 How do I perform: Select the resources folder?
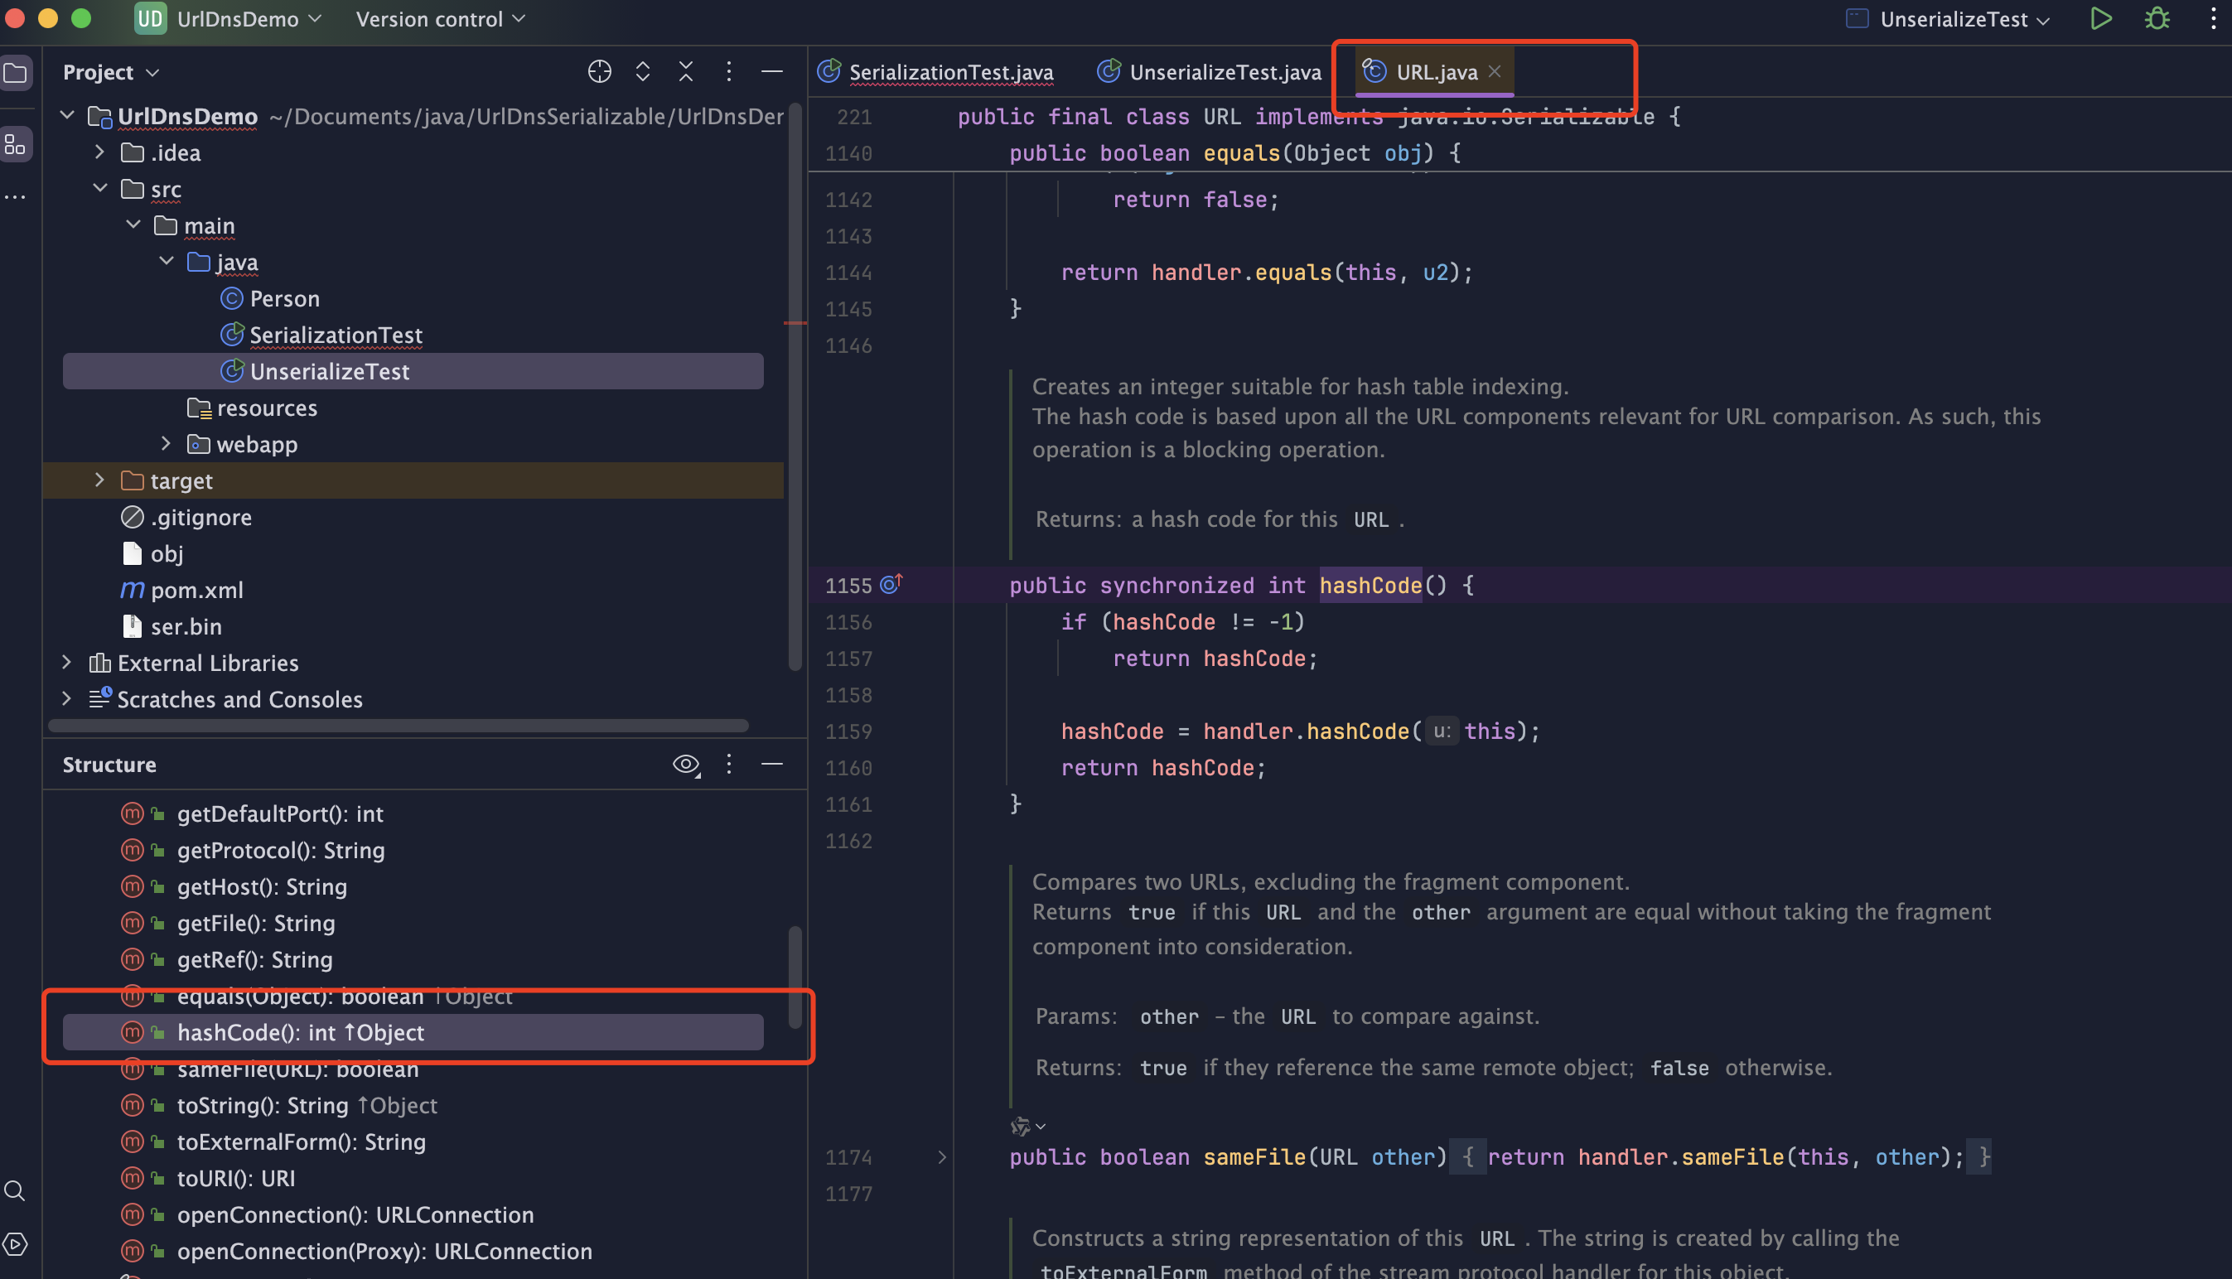click(252, 408)
